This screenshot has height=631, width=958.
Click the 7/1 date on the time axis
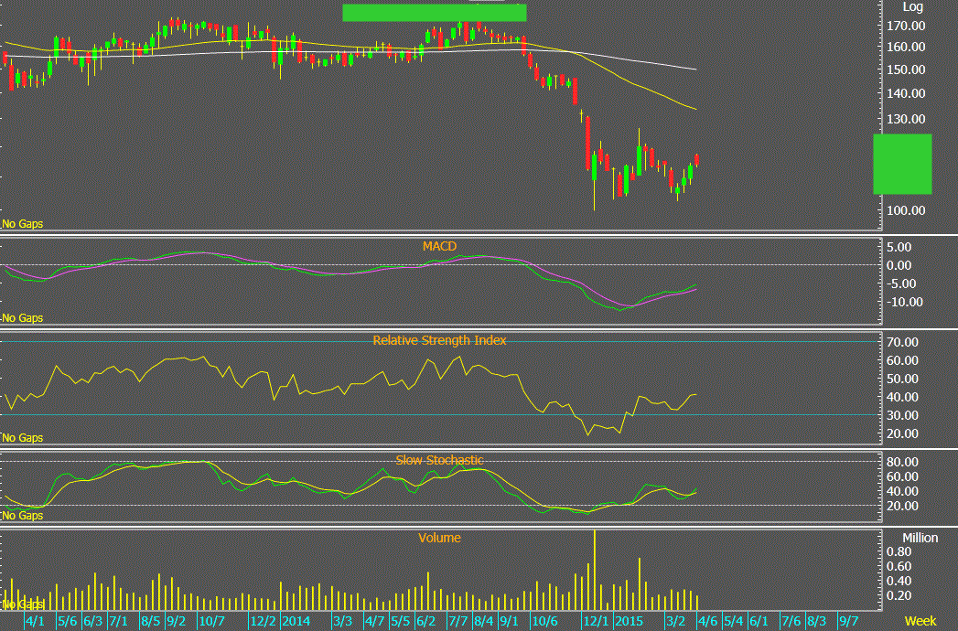pos(119,621)
